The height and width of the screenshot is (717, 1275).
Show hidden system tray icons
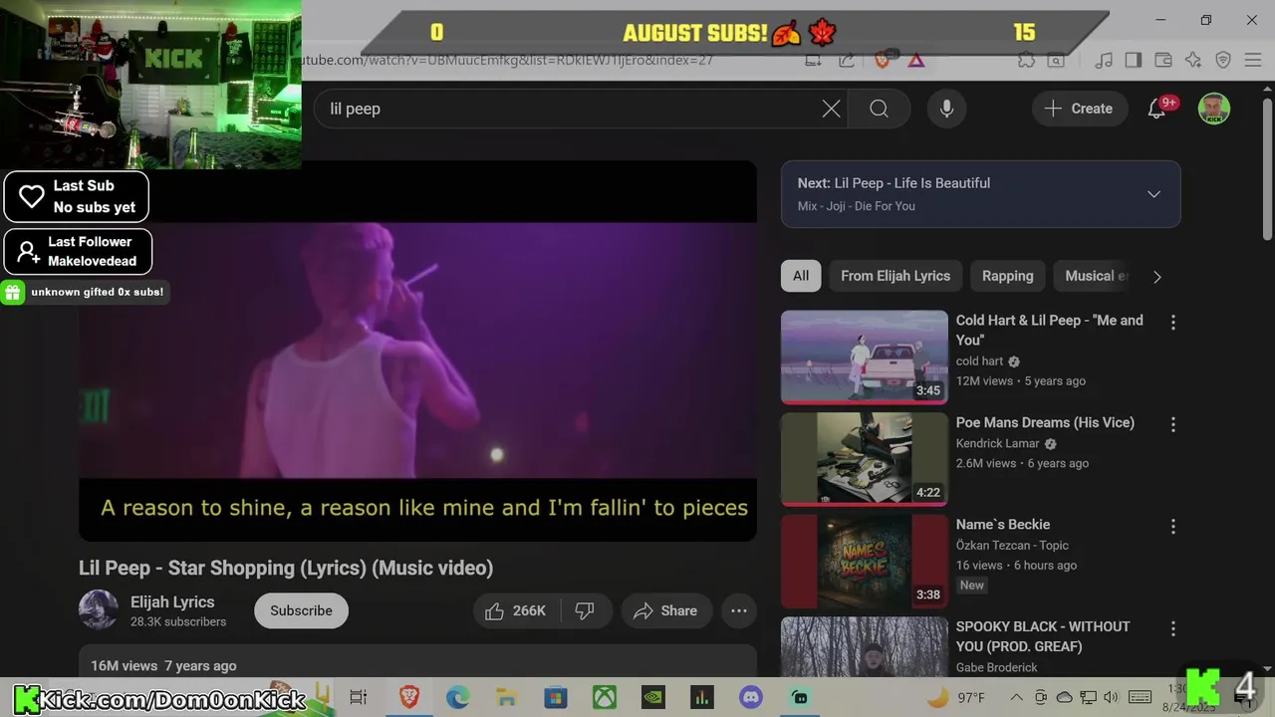click(x=1015, y=697)
